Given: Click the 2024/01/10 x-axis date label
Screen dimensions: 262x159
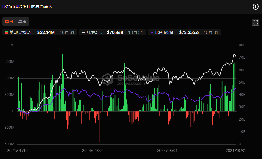Looking at the screenshot, I should [x=17, y=151].
